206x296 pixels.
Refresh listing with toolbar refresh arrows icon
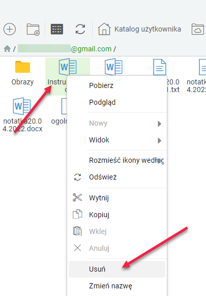(80, 29)
